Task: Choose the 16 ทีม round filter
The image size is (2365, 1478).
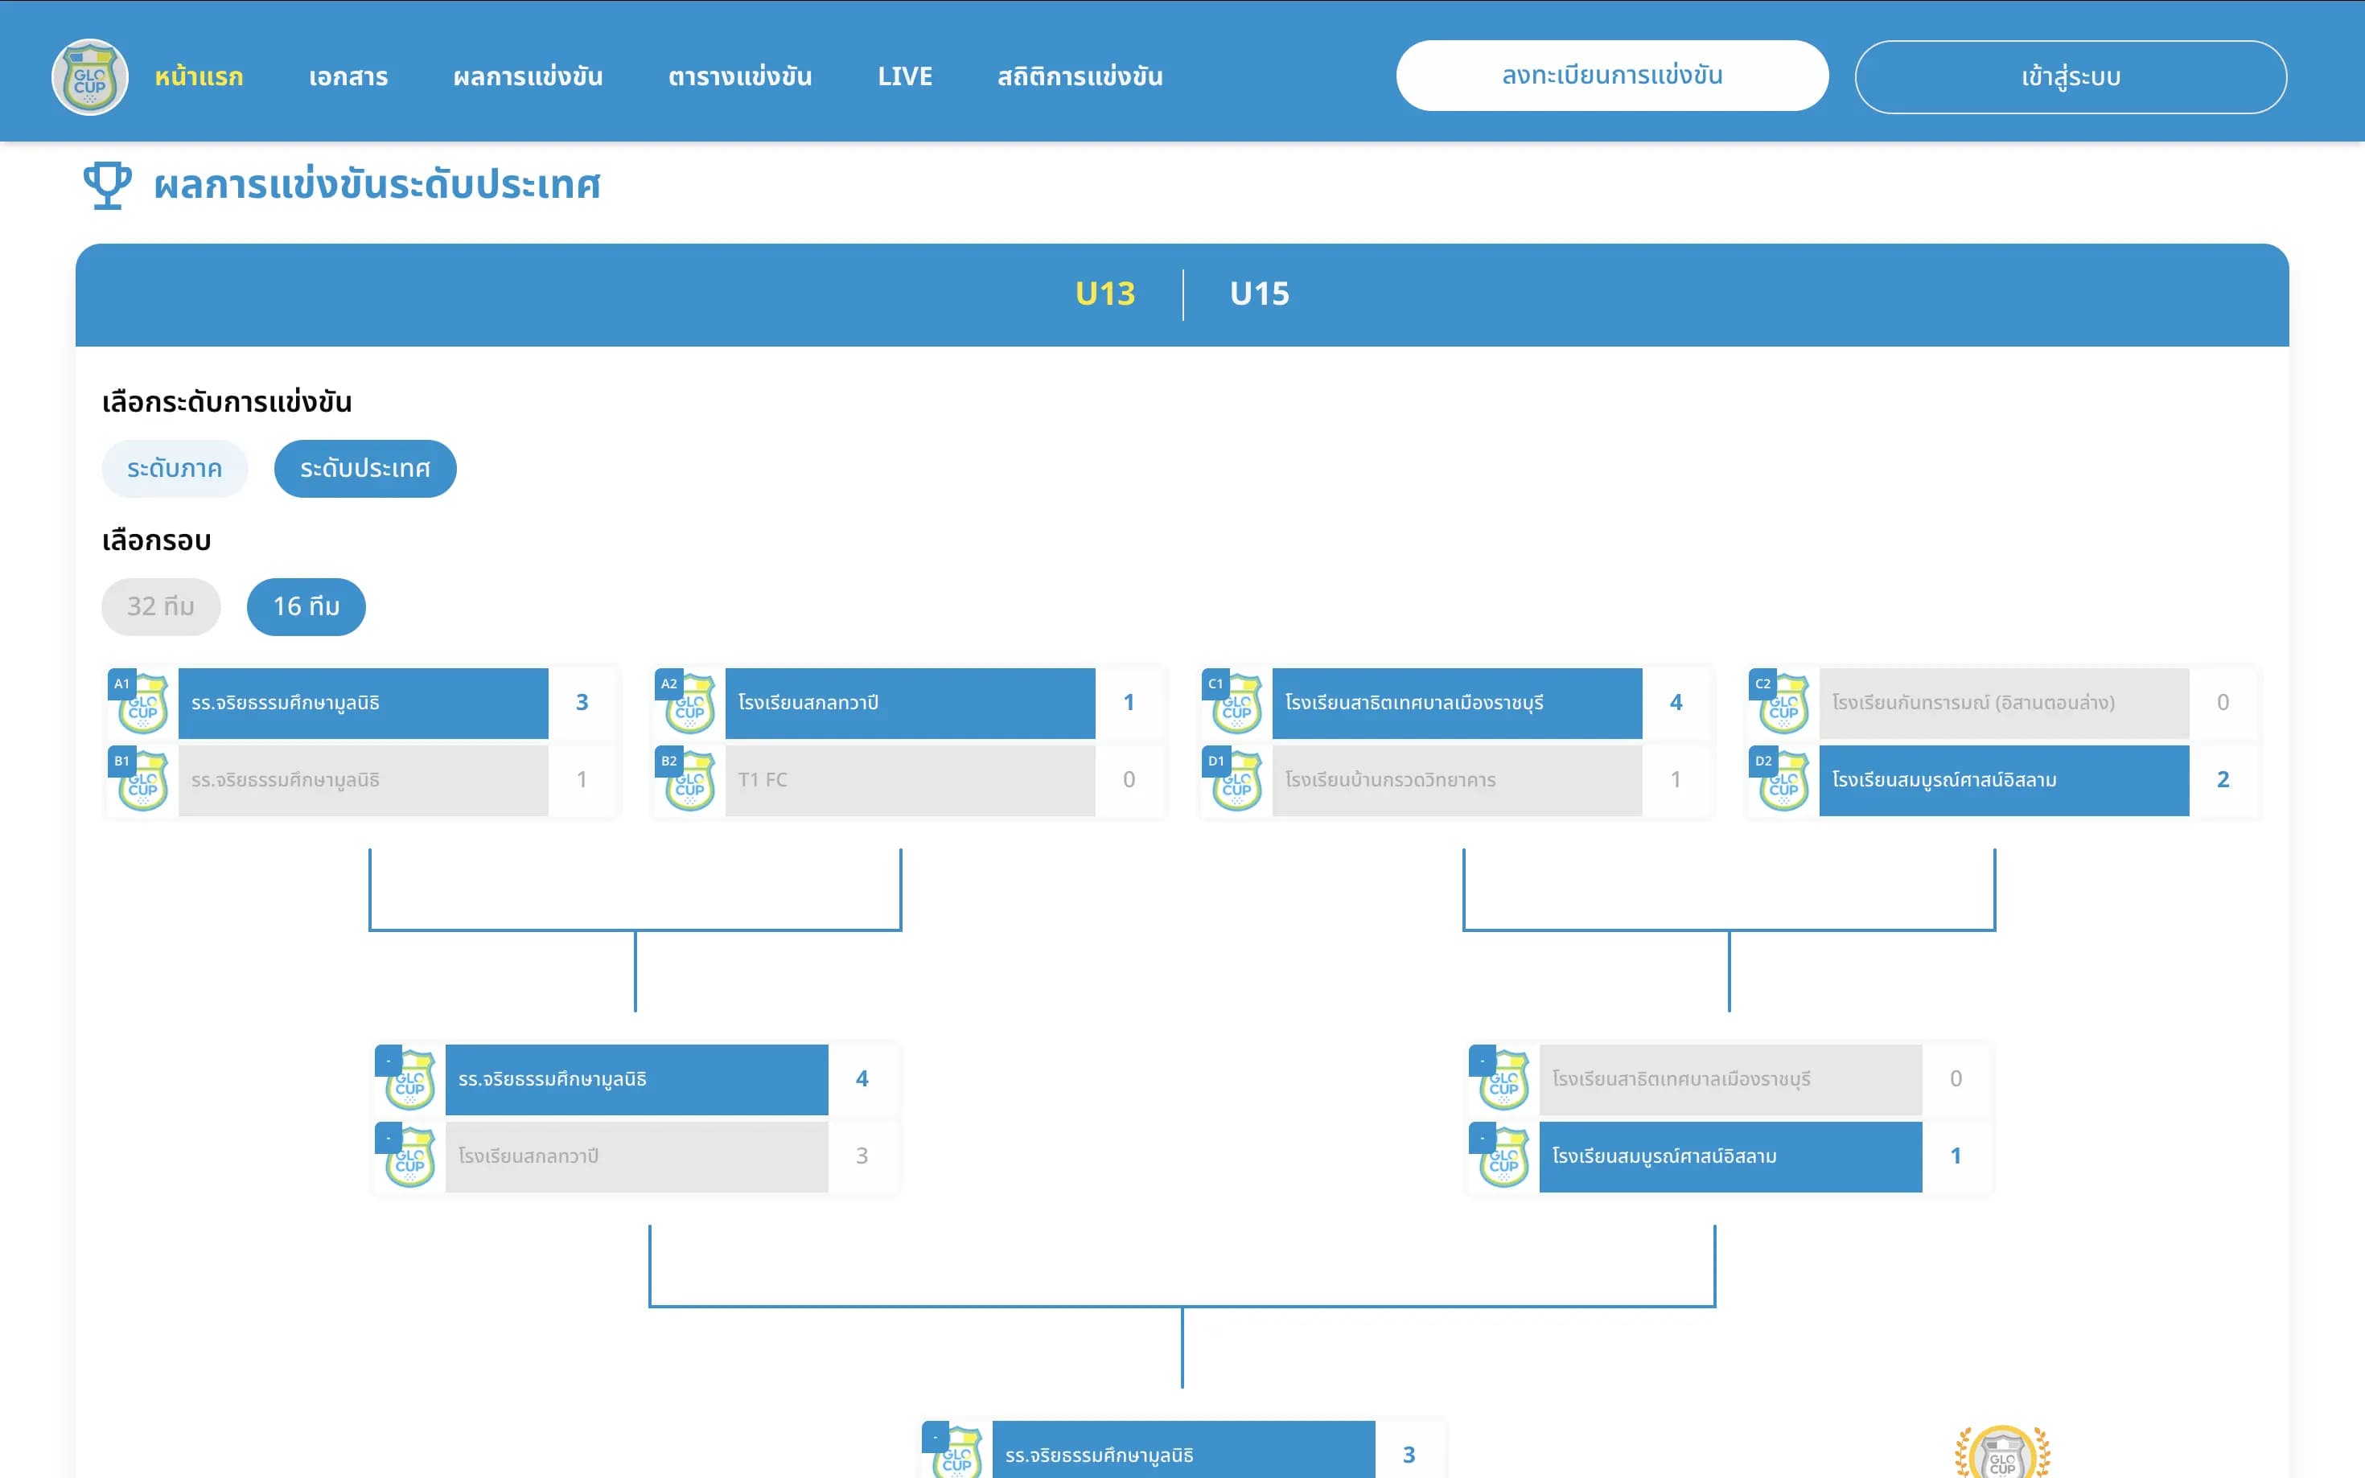Action: click(x=306, y=606)
